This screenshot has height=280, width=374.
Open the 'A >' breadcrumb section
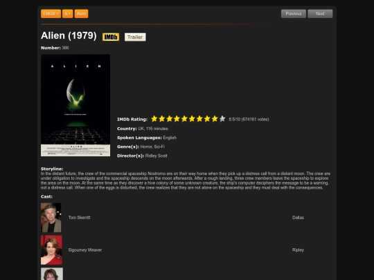[67, 14]
